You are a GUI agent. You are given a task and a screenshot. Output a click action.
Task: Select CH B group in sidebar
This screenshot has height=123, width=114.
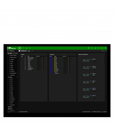(x=11, y=81)
